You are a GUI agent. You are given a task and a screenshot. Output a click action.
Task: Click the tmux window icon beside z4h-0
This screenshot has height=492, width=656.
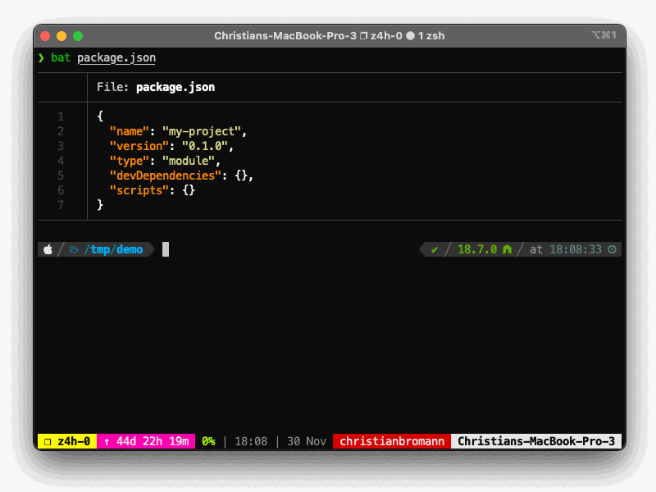[x=48, y=441]
